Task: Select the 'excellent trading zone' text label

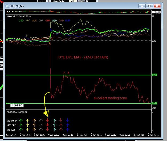Action: point(110,98)
